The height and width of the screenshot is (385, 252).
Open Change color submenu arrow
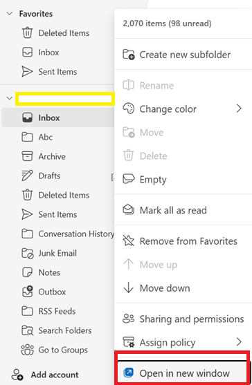(239, 109)
